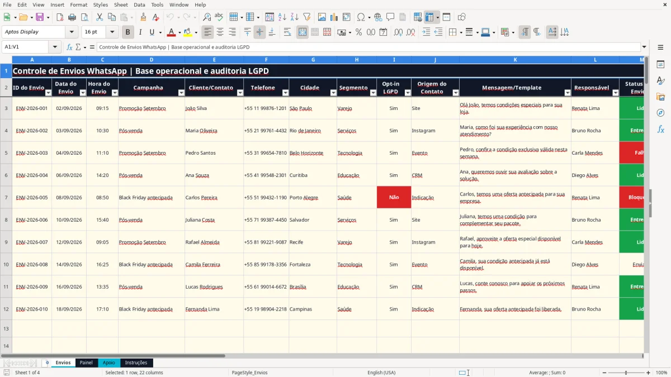Save the document with the Save icon
The image size is (671, 377).
[40, 17]
